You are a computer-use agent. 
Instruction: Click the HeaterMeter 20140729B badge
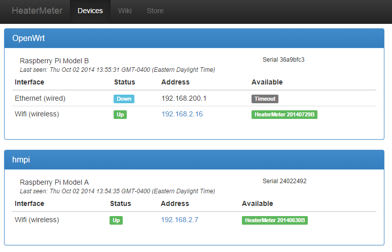[x=284, y=114]
